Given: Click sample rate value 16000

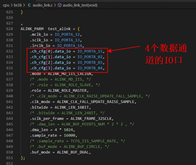Looking at the screenshot, I should click(69, 135).
